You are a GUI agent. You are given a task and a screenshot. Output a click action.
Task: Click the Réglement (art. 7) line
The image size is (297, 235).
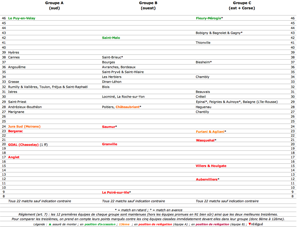tap(148, 215)
